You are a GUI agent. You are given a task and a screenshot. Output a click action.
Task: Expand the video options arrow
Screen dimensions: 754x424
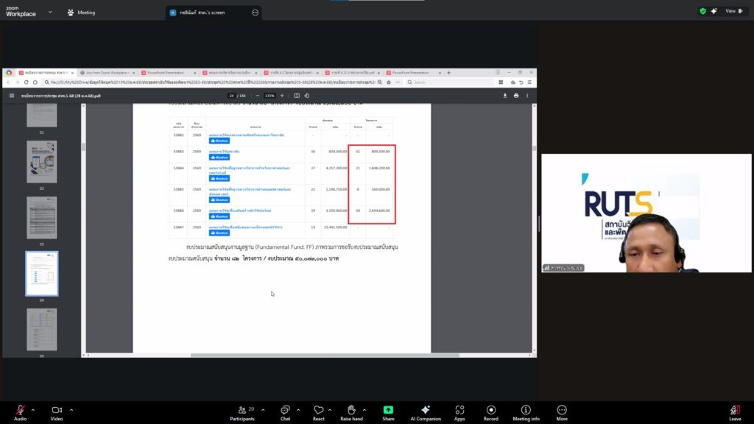click(x=71, y=409)
